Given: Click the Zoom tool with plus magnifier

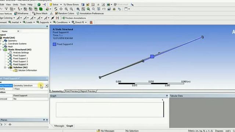Looking at the screenshot, I should click(66, 9).
